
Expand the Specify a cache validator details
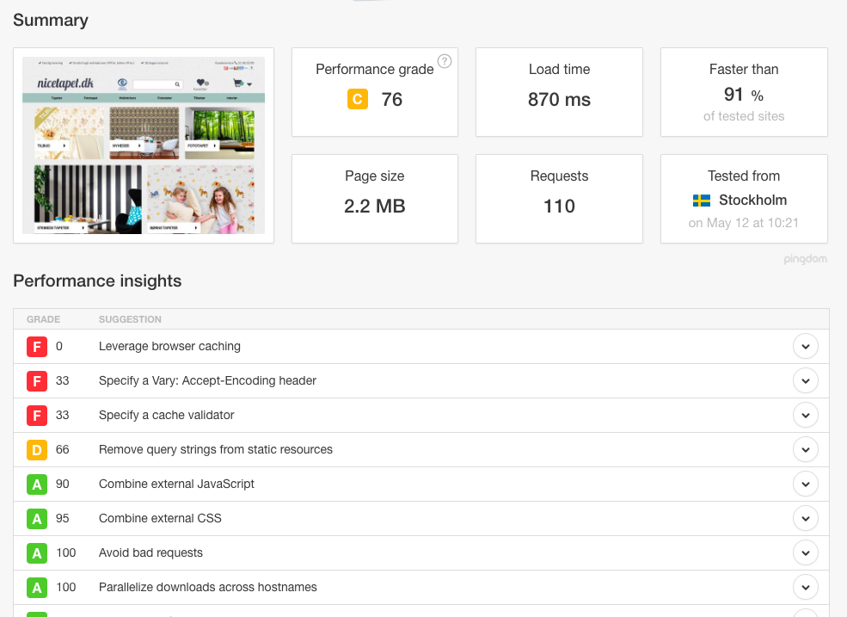pyautogui.click(x=805, y=416)
